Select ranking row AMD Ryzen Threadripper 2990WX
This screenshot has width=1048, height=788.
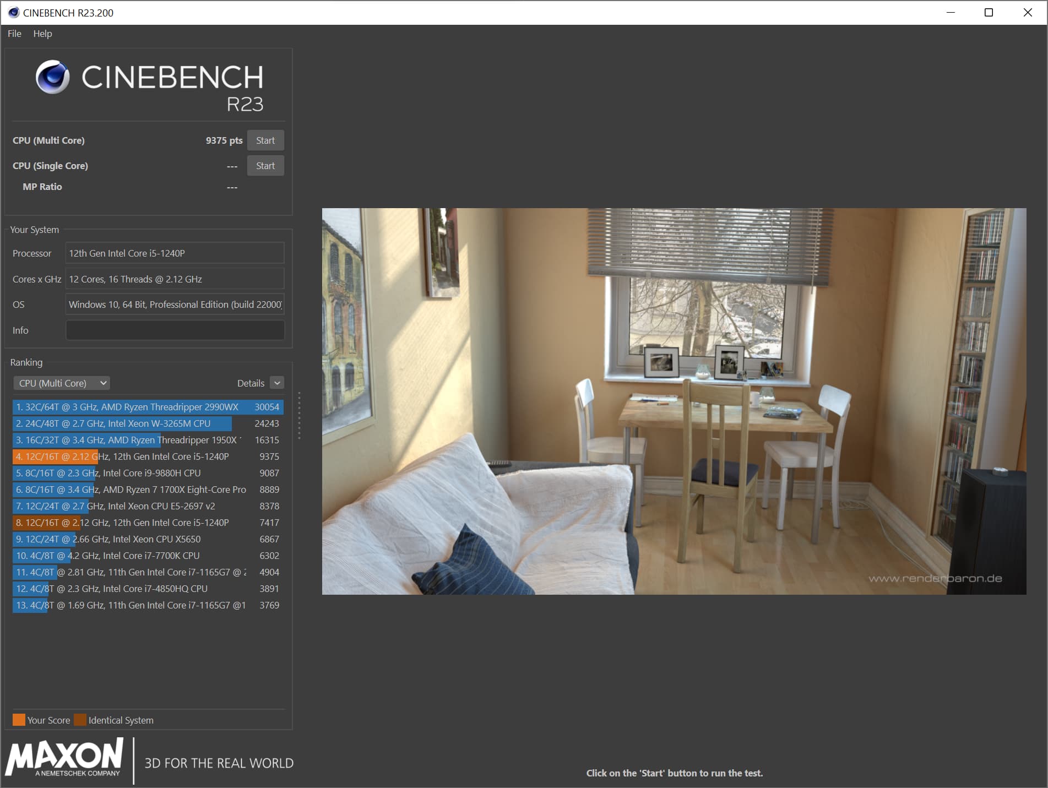tap(148, 407)
